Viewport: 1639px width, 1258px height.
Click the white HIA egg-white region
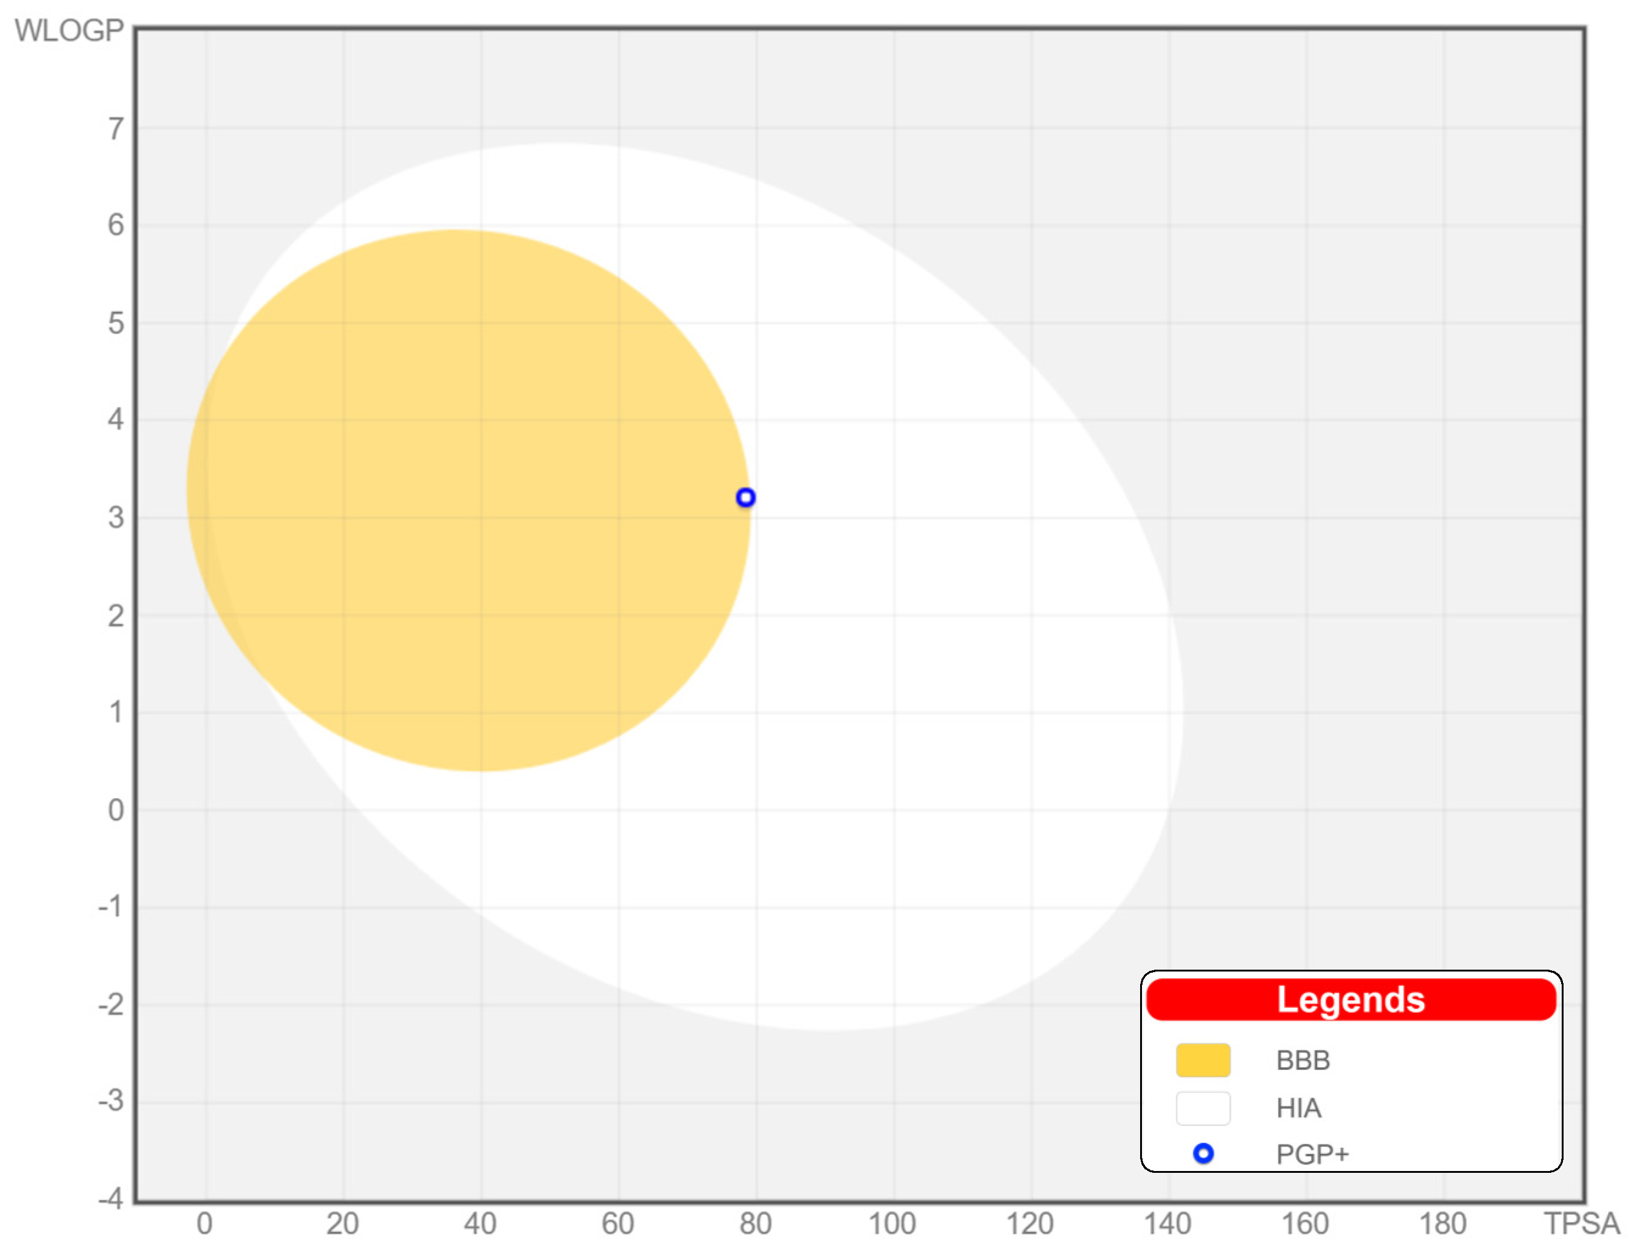pos(936,674)
